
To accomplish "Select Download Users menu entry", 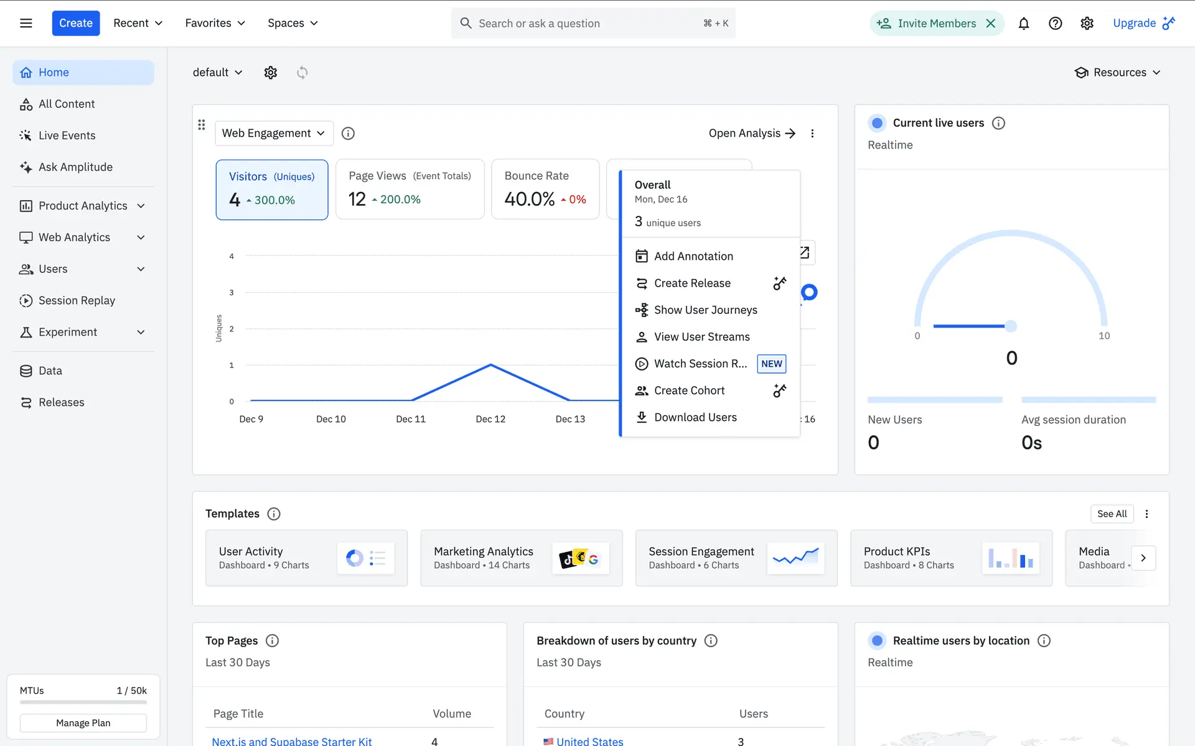I will pyautogui.click(x=695, y=417).
